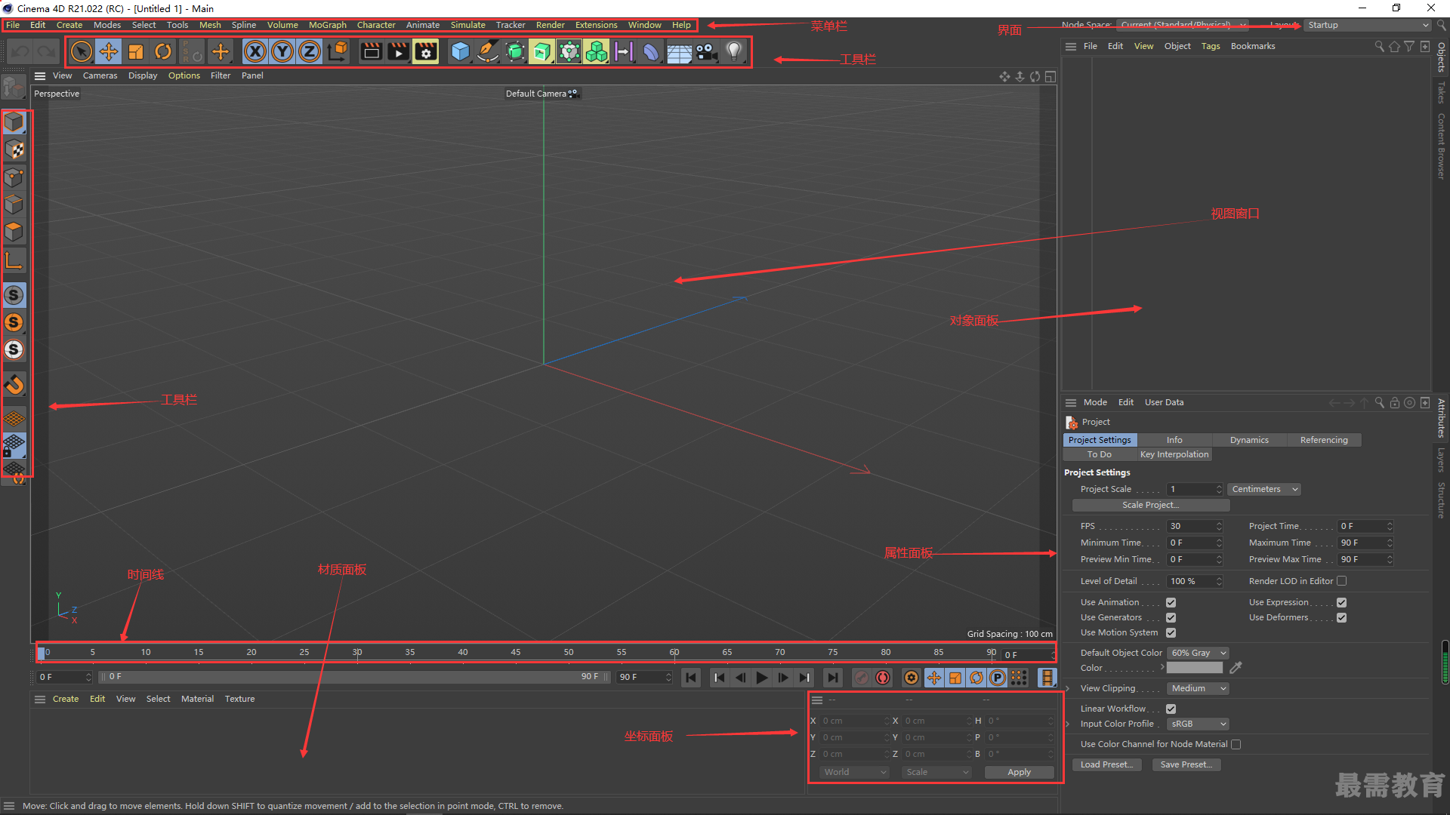This screenshot has height=815, width=1450.
Task: Activate the Rotate tool in top toolbar
Action: 163,51
